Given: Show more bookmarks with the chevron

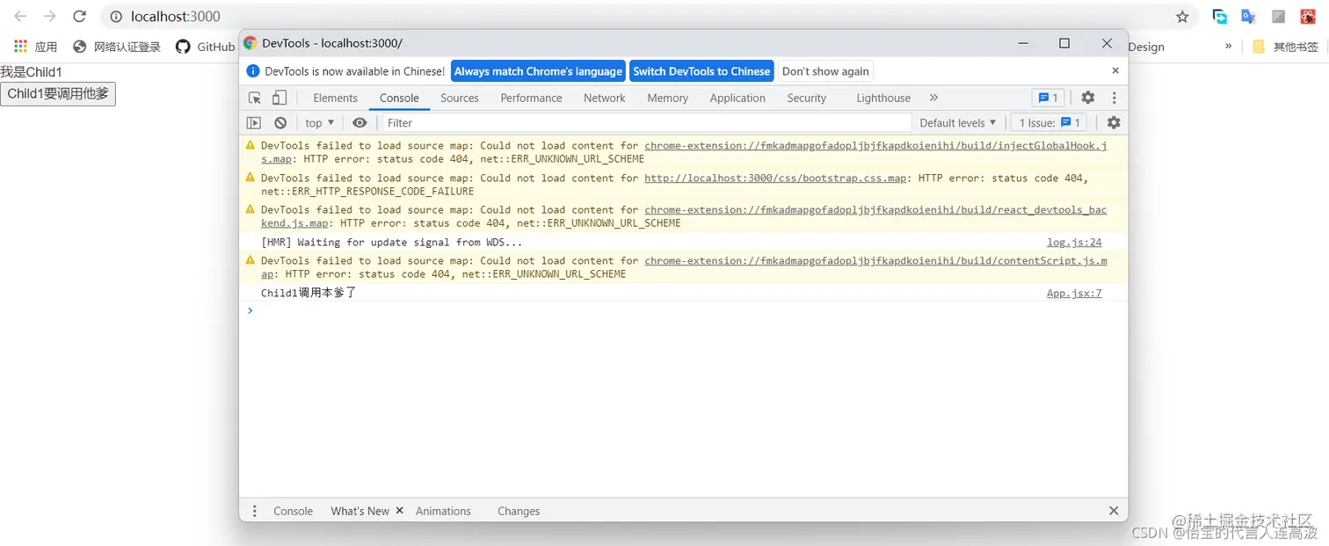Looking at the screenshot, I should click(1228, 47).
